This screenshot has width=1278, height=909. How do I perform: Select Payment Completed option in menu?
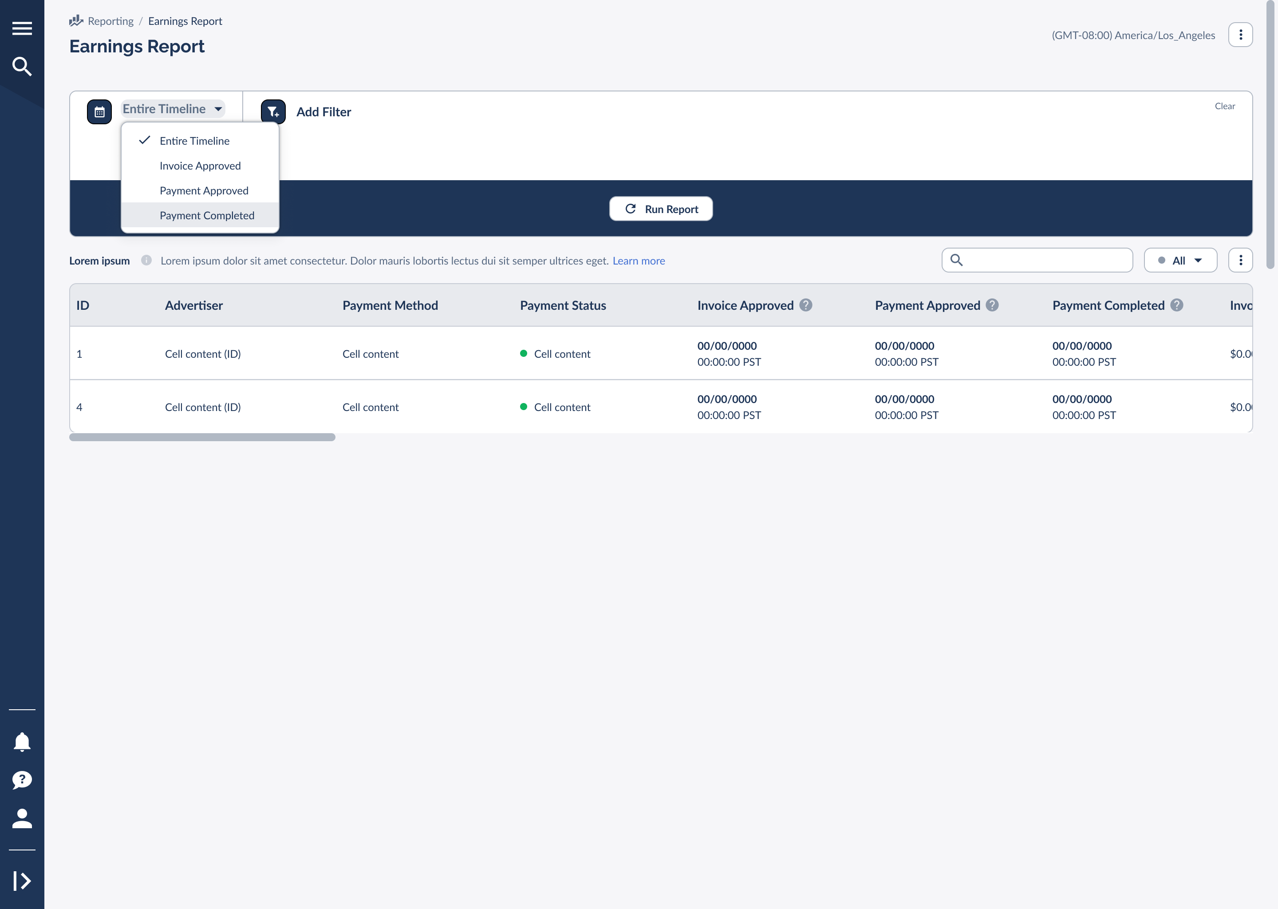tap(200, 216)
